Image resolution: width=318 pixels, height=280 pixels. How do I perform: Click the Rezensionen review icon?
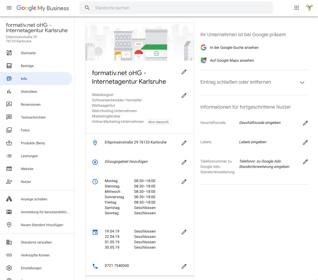click(9, 104)
